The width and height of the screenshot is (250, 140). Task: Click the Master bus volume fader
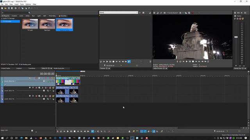point(236,37)
